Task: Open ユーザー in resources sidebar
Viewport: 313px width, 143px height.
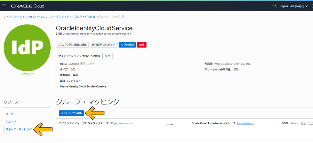Action: [11, 114]
